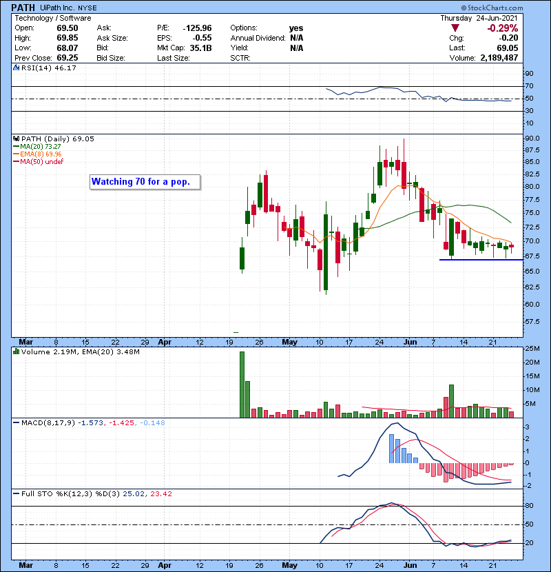Click the Last price 69.05 in header
551x572 pixels.
tap(508, 48)
